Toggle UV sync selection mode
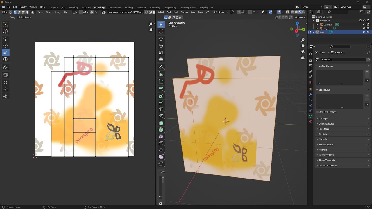The image size is (372, 209). point(10,12)
